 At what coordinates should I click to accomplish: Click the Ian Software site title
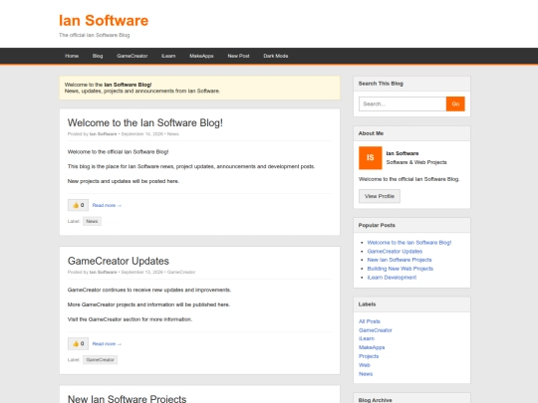pos(104,20)
